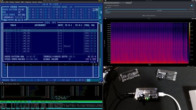Open the Drive menu in DOSBox
The height and width of the screenshot is (110, 196).
[x=35, y=2]
